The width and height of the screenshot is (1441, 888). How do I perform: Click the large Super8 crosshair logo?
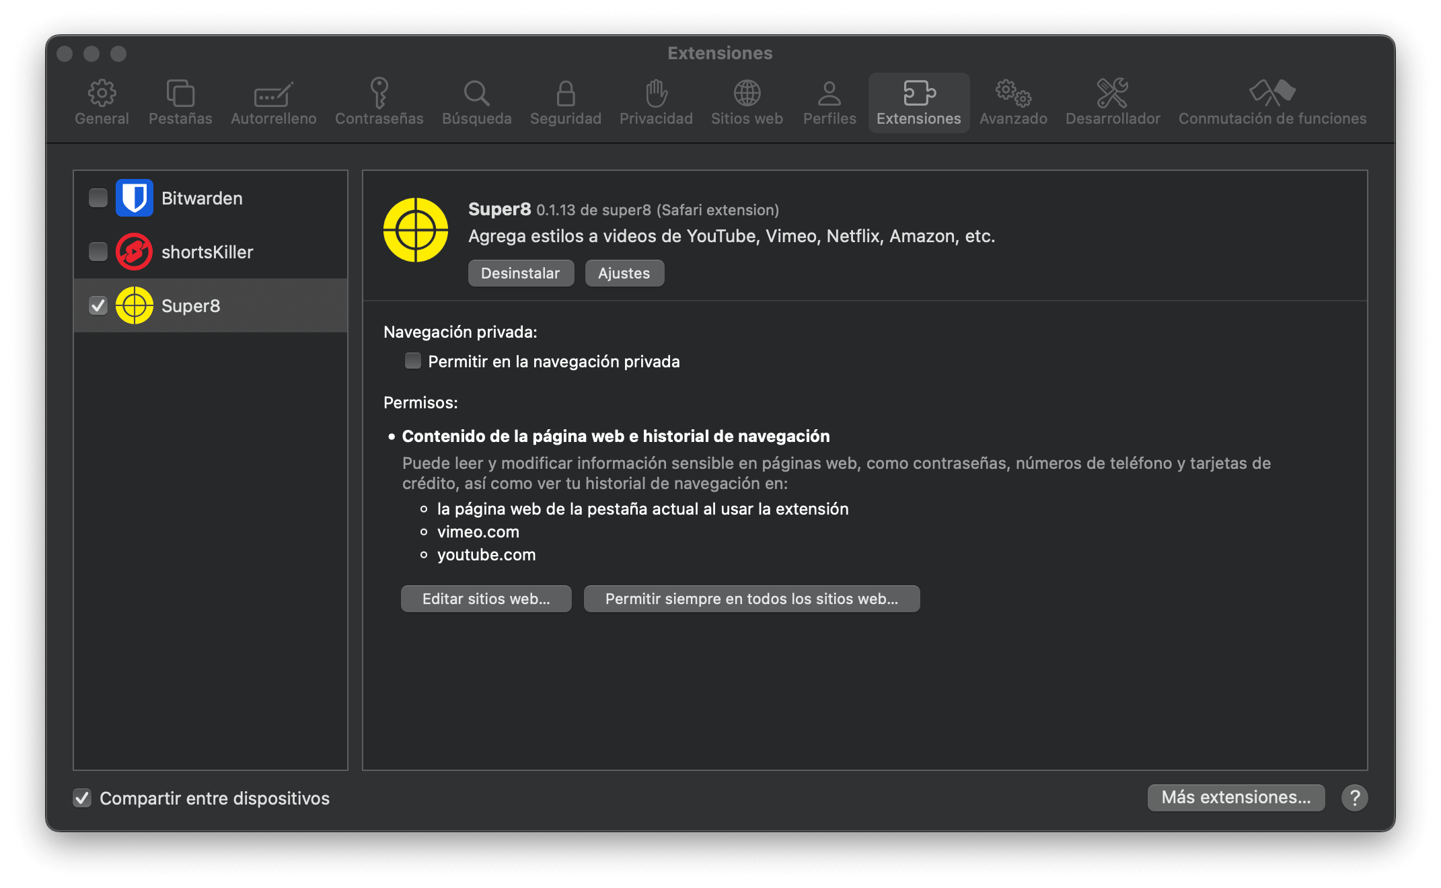tap(416, 230)
